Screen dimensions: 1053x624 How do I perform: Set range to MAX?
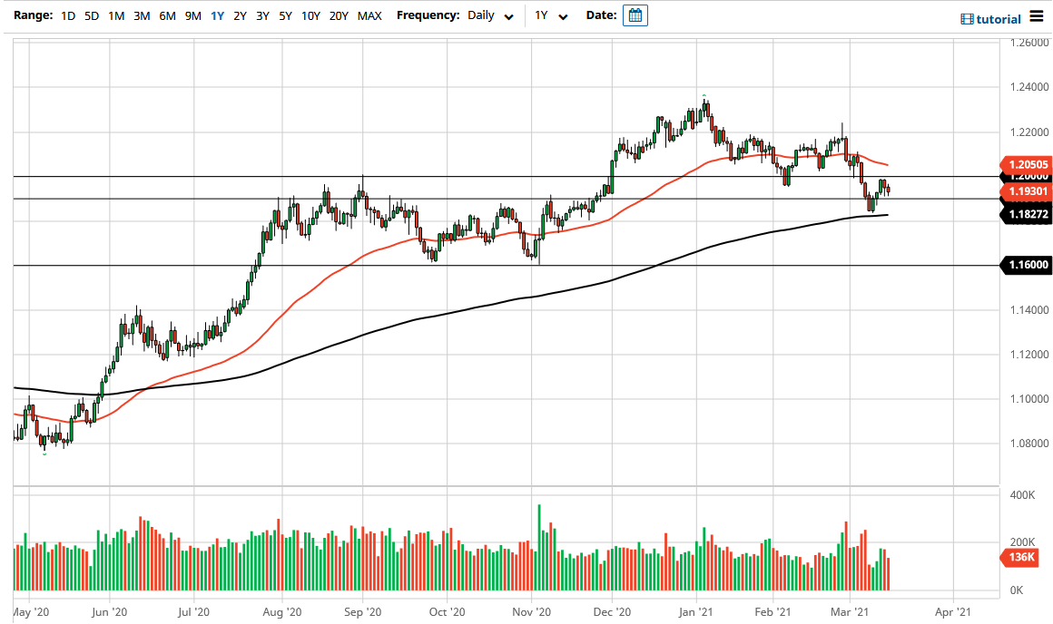click(369, 15)
